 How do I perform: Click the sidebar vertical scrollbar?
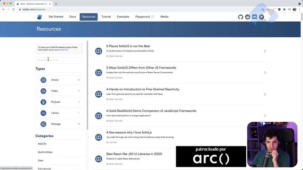88,85
